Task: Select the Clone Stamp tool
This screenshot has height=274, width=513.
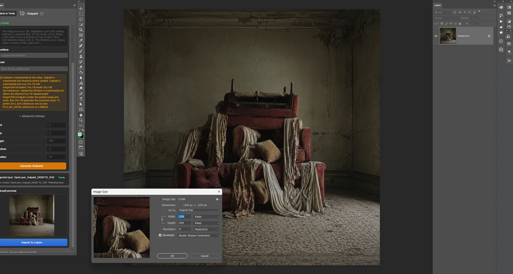Action: click(x=81, y=56)
